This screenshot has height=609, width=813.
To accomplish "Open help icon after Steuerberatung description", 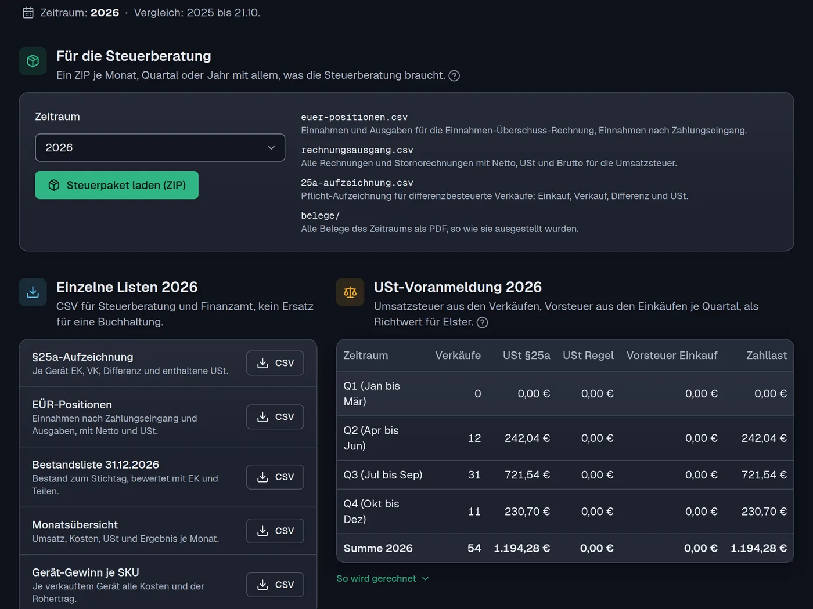I will [454, 76].
